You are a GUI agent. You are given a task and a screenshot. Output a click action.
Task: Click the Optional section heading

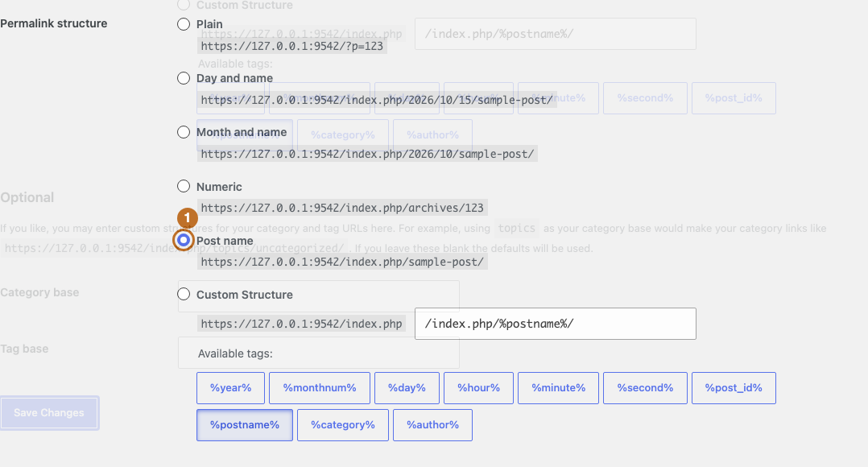pyautogui.click(x=27, y=197)
